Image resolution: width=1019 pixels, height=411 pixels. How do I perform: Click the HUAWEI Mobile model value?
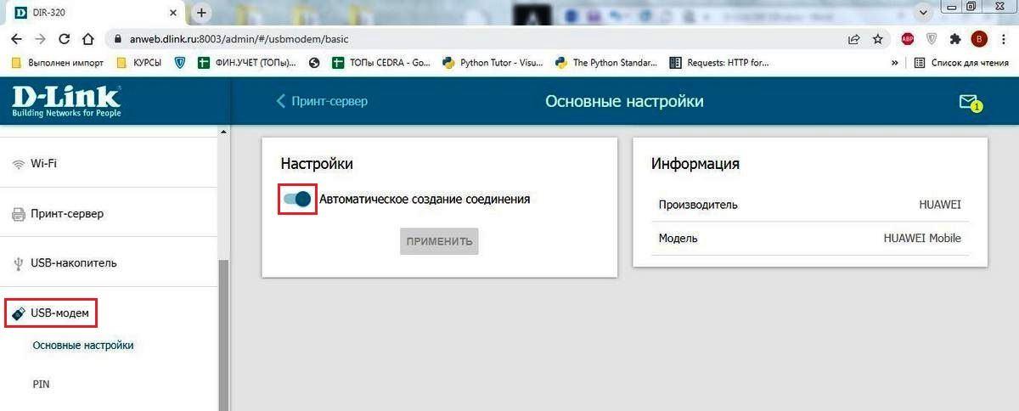click(922, 238)
